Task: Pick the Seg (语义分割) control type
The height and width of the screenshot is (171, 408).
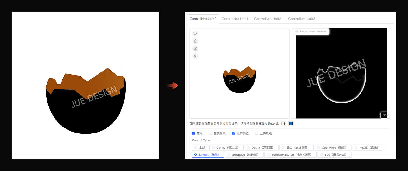Action: click(x=334, y=155)
